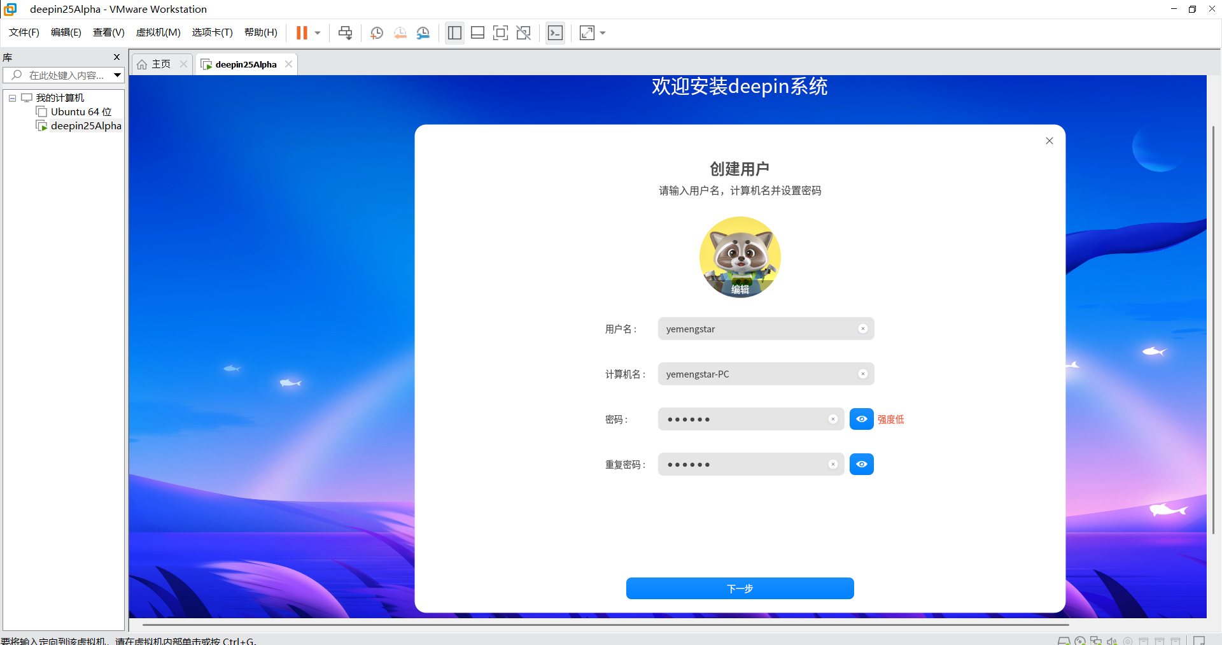Toggle the library sidebar panel icon
Image resolution: width=1222 pixels, height=645 pixels.
pyautogui.click(x=454, y=33)
